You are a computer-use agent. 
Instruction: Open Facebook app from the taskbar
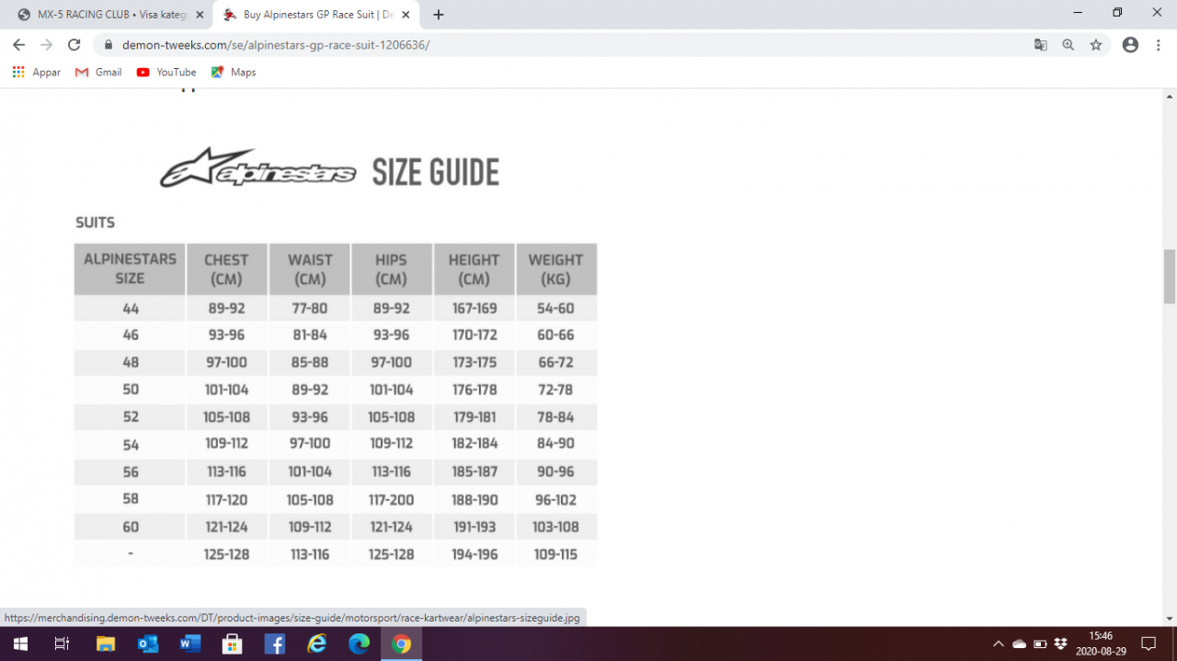click(x=274, y=644)
